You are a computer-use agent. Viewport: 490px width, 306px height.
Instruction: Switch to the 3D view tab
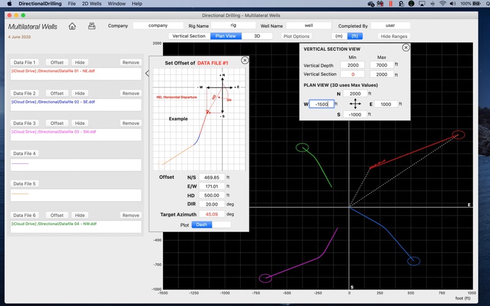tap(257, 36)
